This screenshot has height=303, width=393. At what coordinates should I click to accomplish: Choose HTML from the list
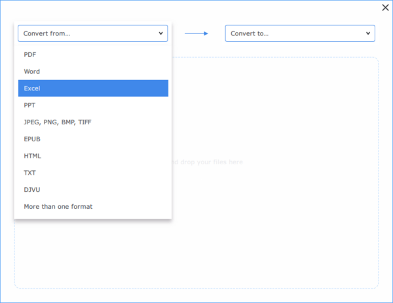point(93,156)
